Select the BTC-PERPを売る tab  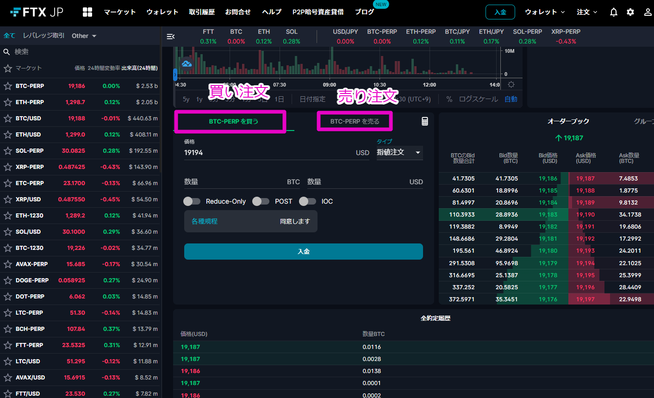point(355,121)
